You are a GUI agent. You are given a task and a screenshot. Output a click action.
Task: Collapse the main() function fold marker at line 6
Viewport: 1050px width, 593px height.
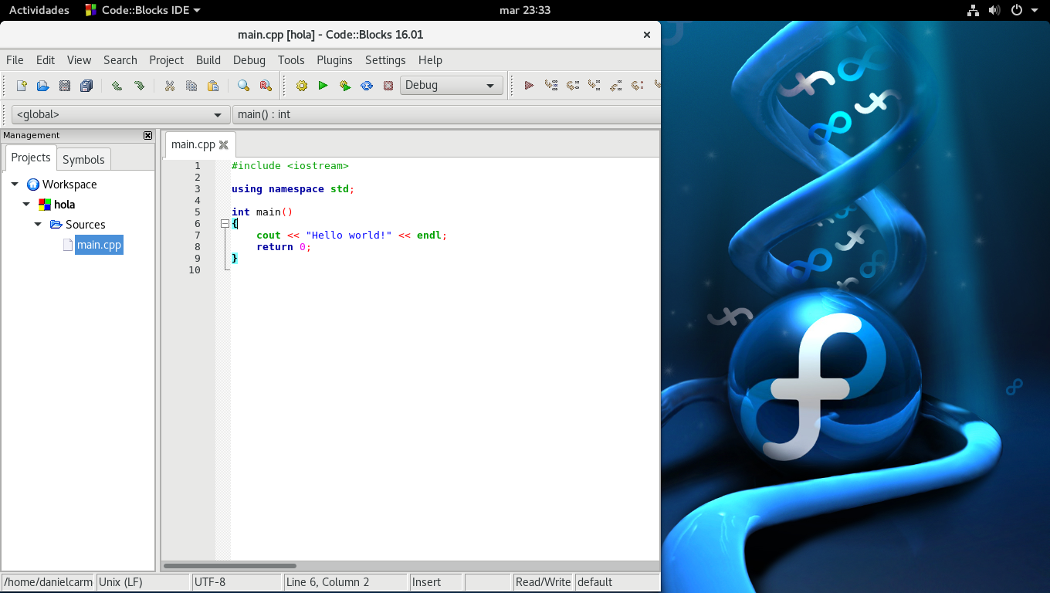[225, 223]
